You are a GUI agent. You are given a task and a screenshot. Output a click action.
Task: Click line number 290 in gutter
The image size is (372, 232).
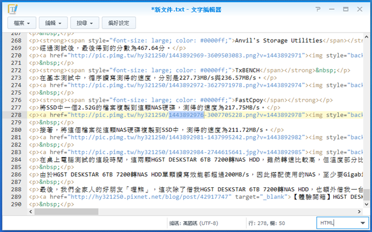[x=16, y=204]
